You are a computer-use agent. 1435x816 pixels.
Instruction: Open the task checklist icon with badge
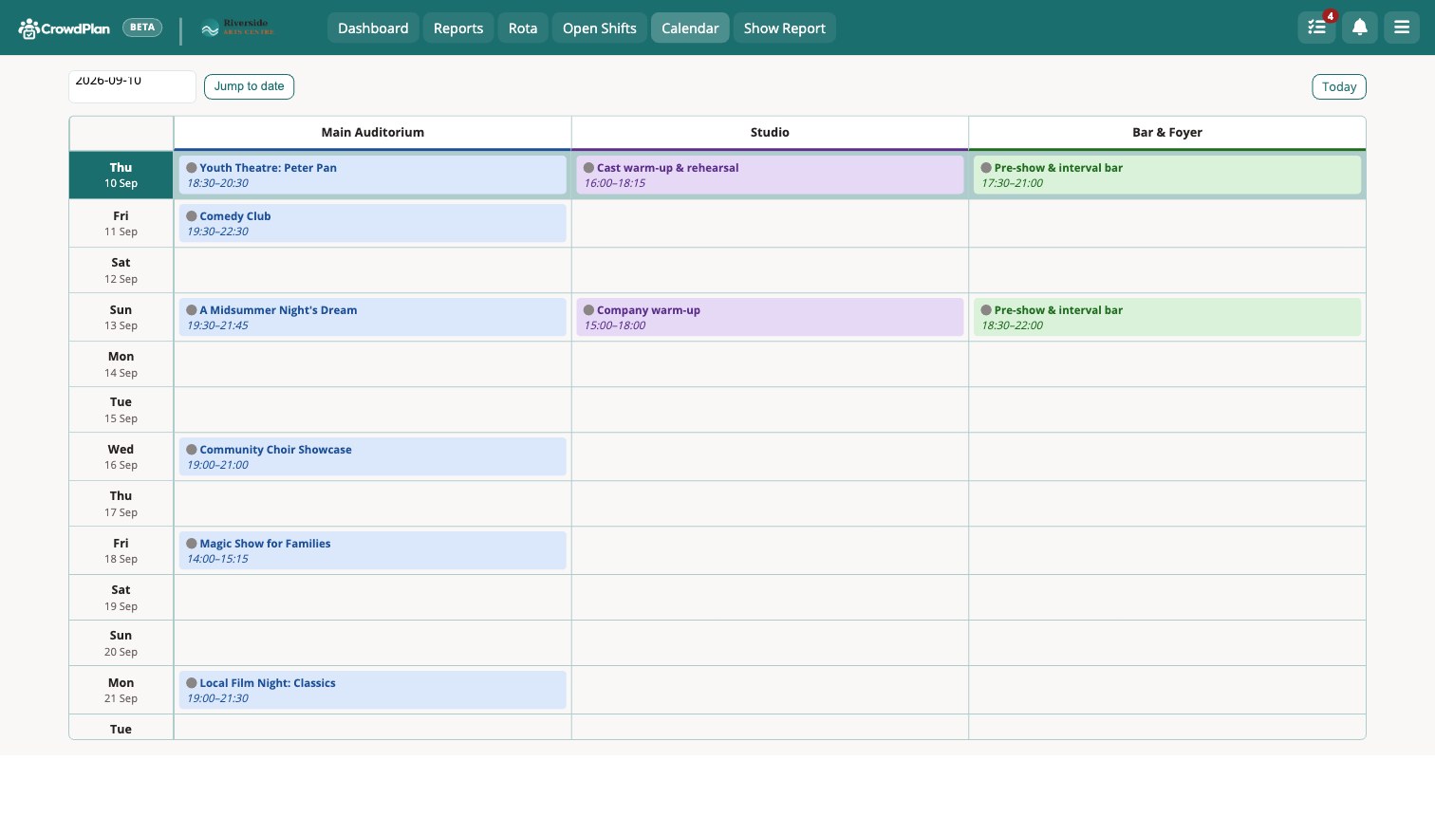click(1316, 28)
